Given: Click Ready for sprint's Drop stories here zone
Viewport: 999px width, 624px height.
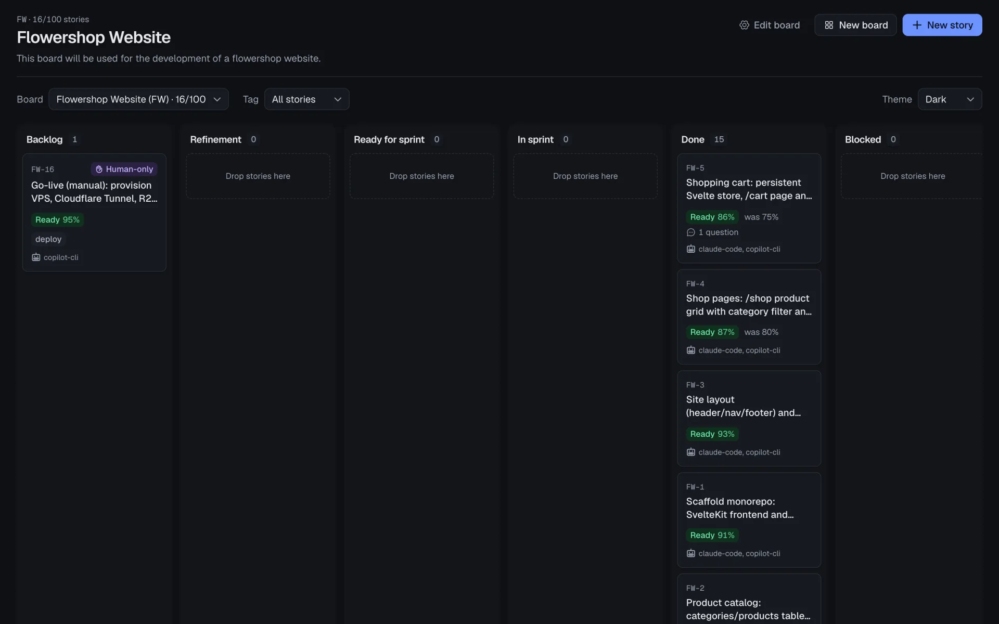Looking at the screenshot, I should (421, 176).
